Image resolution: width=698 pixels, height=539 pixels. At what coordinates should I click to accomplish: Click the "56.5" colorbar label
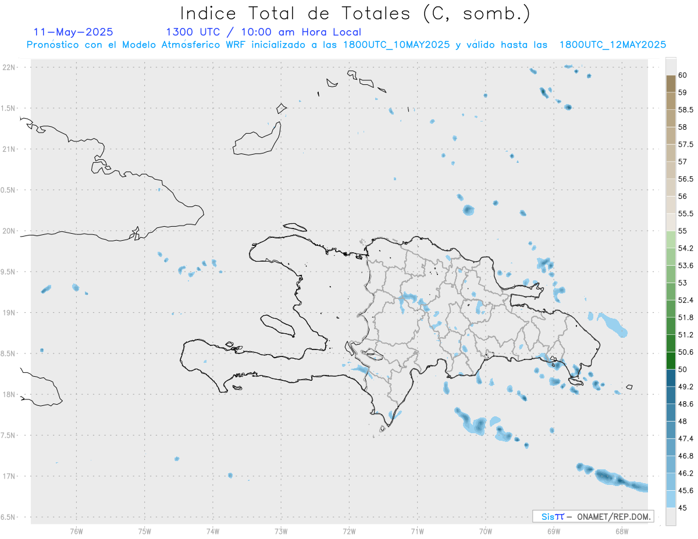pos(685,179)
